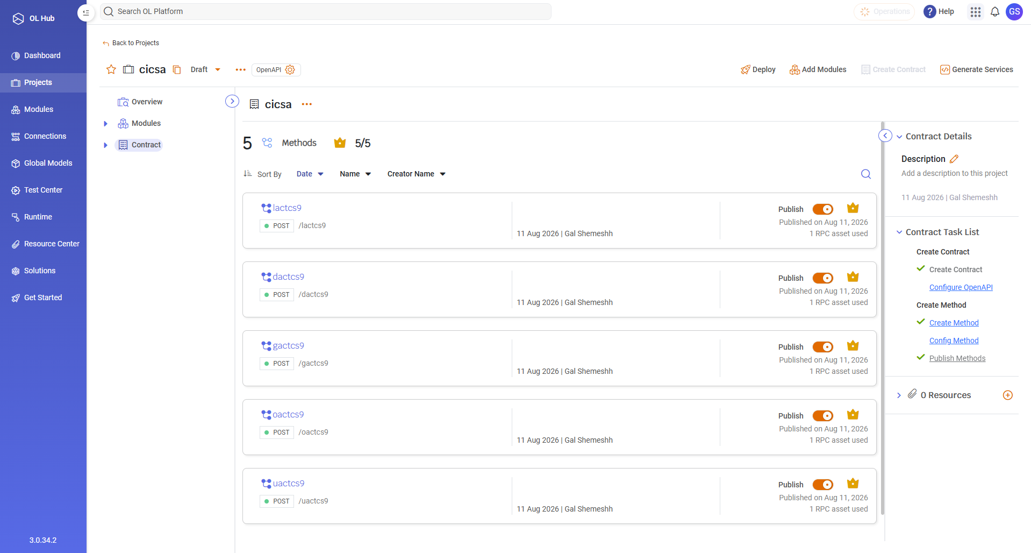The image size is (1031, 553).
Task: Toggle Publish switch for lactcs9
Action: pos(823,209)
